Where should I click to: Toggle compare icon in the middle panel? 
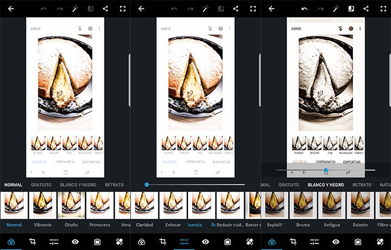pyautogui.click(x=220, y=9)
